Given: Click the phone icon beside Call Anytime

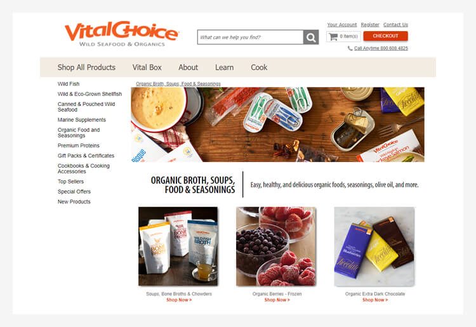Looking at the screenshot, I should click(350, 48).
